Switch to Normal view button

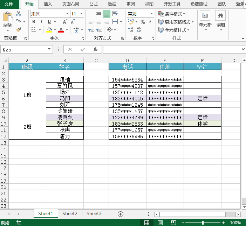pyautogui.click(x=147, y=223)
